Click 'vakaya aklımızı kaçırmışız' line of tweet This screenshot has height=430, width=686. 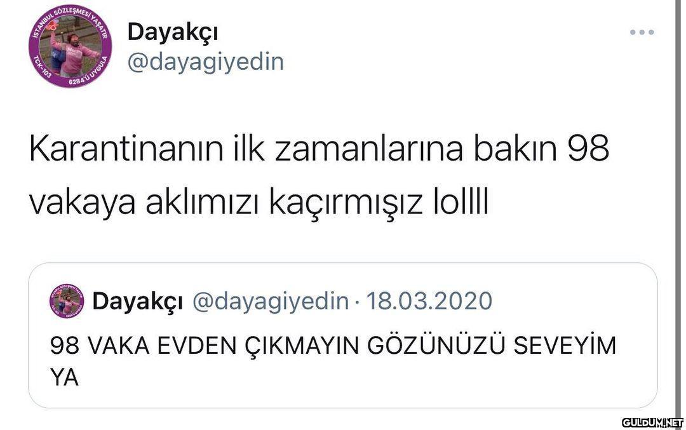[x=225, y=203]
